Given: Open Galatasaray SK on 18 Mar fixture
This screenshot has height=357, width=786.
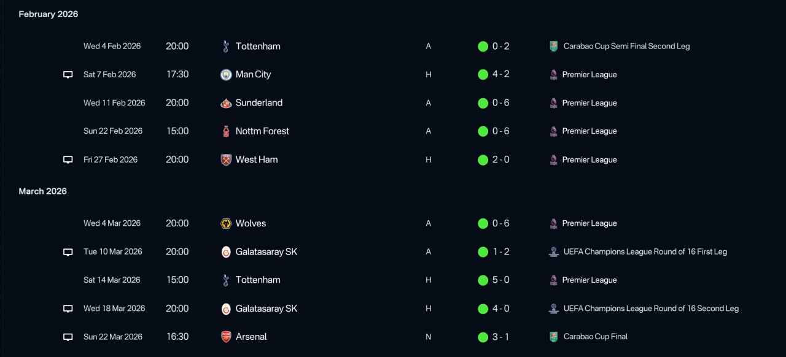Looking at the screenshot, I should pos(267,309).
